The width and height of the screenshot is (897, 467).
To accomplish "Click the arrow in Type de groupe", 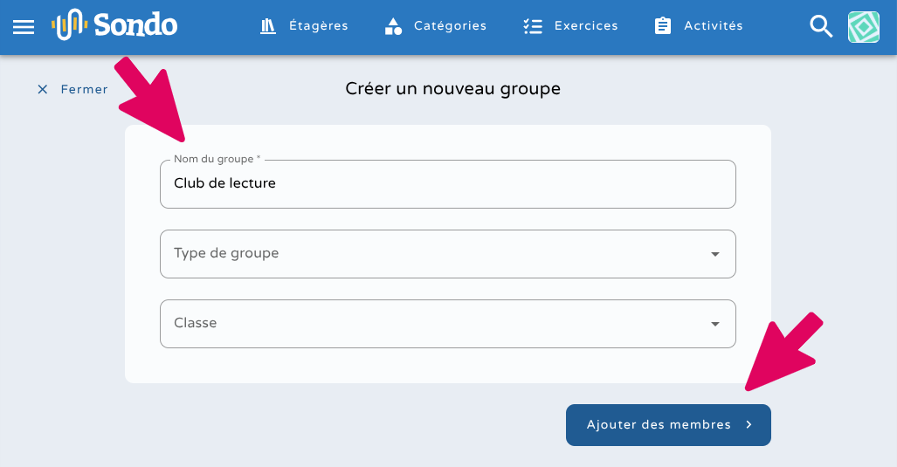I will [715, 254].
